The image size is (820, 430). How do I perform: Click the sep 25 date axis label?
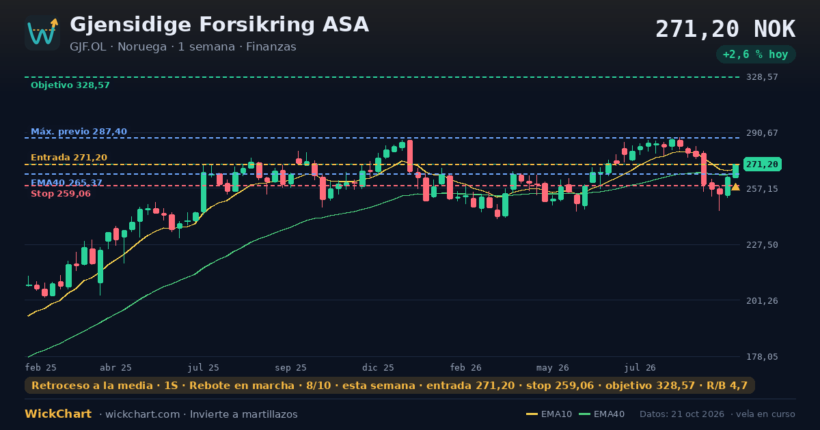pos(290,367)
